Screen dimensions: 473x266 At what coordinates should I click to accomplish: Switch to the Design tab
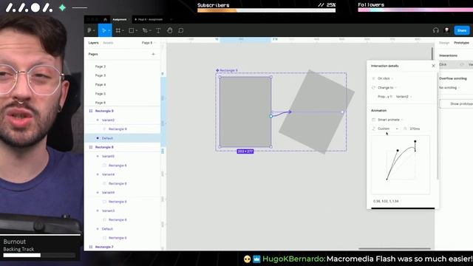tap(444, 43)
